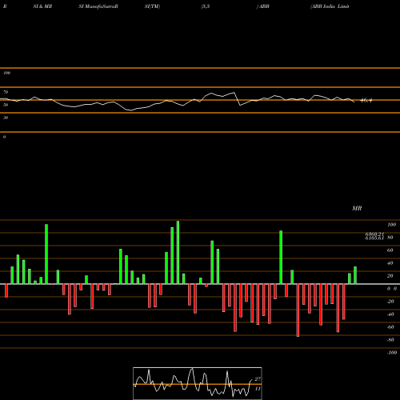Image resolution: width=400 pixels, height=400 pixels.
Task: Click the 'SI & MR' header label
Action: pyautogui.click(x=42, y=6)
